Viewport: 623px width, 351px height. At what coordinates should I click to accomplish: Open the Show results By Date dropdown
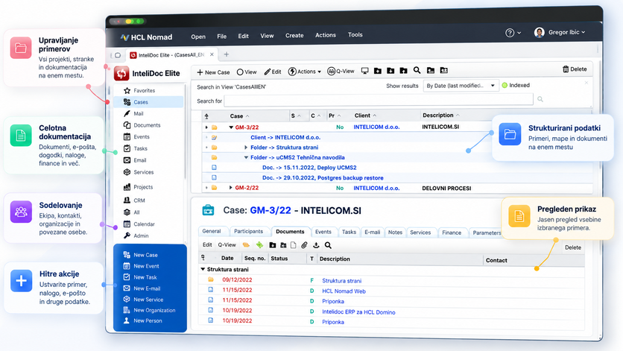pos(461,86)
